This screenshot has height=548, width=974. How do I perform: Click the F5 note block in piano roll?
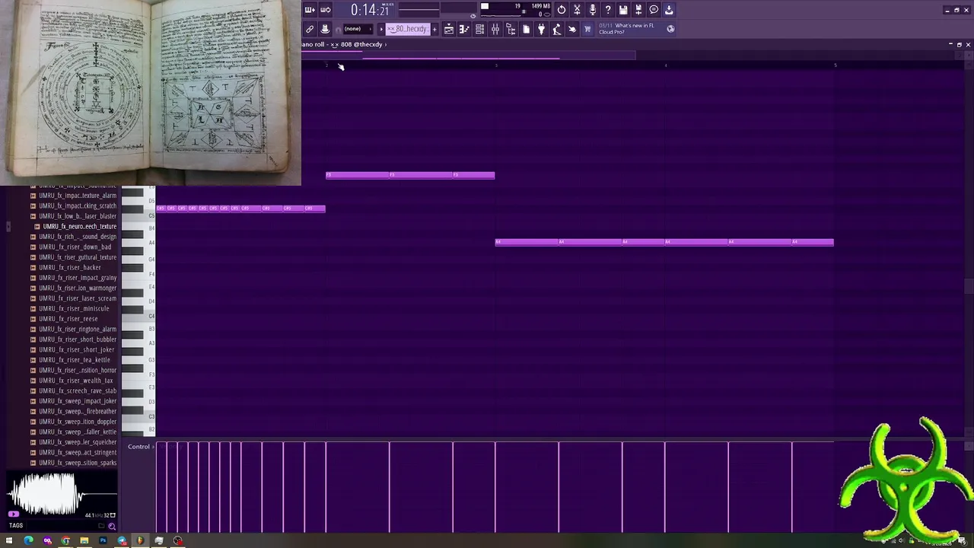[410, 175]
